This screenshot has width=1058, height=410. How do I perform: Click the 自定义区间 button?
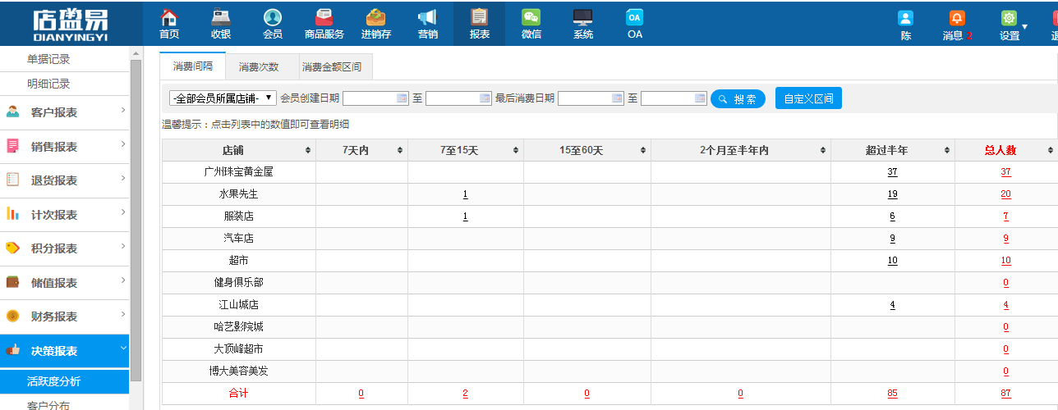click(808, 98)
